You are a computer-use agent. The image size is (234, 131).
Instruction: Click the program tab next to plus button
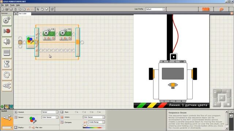(x=24, y=14)
